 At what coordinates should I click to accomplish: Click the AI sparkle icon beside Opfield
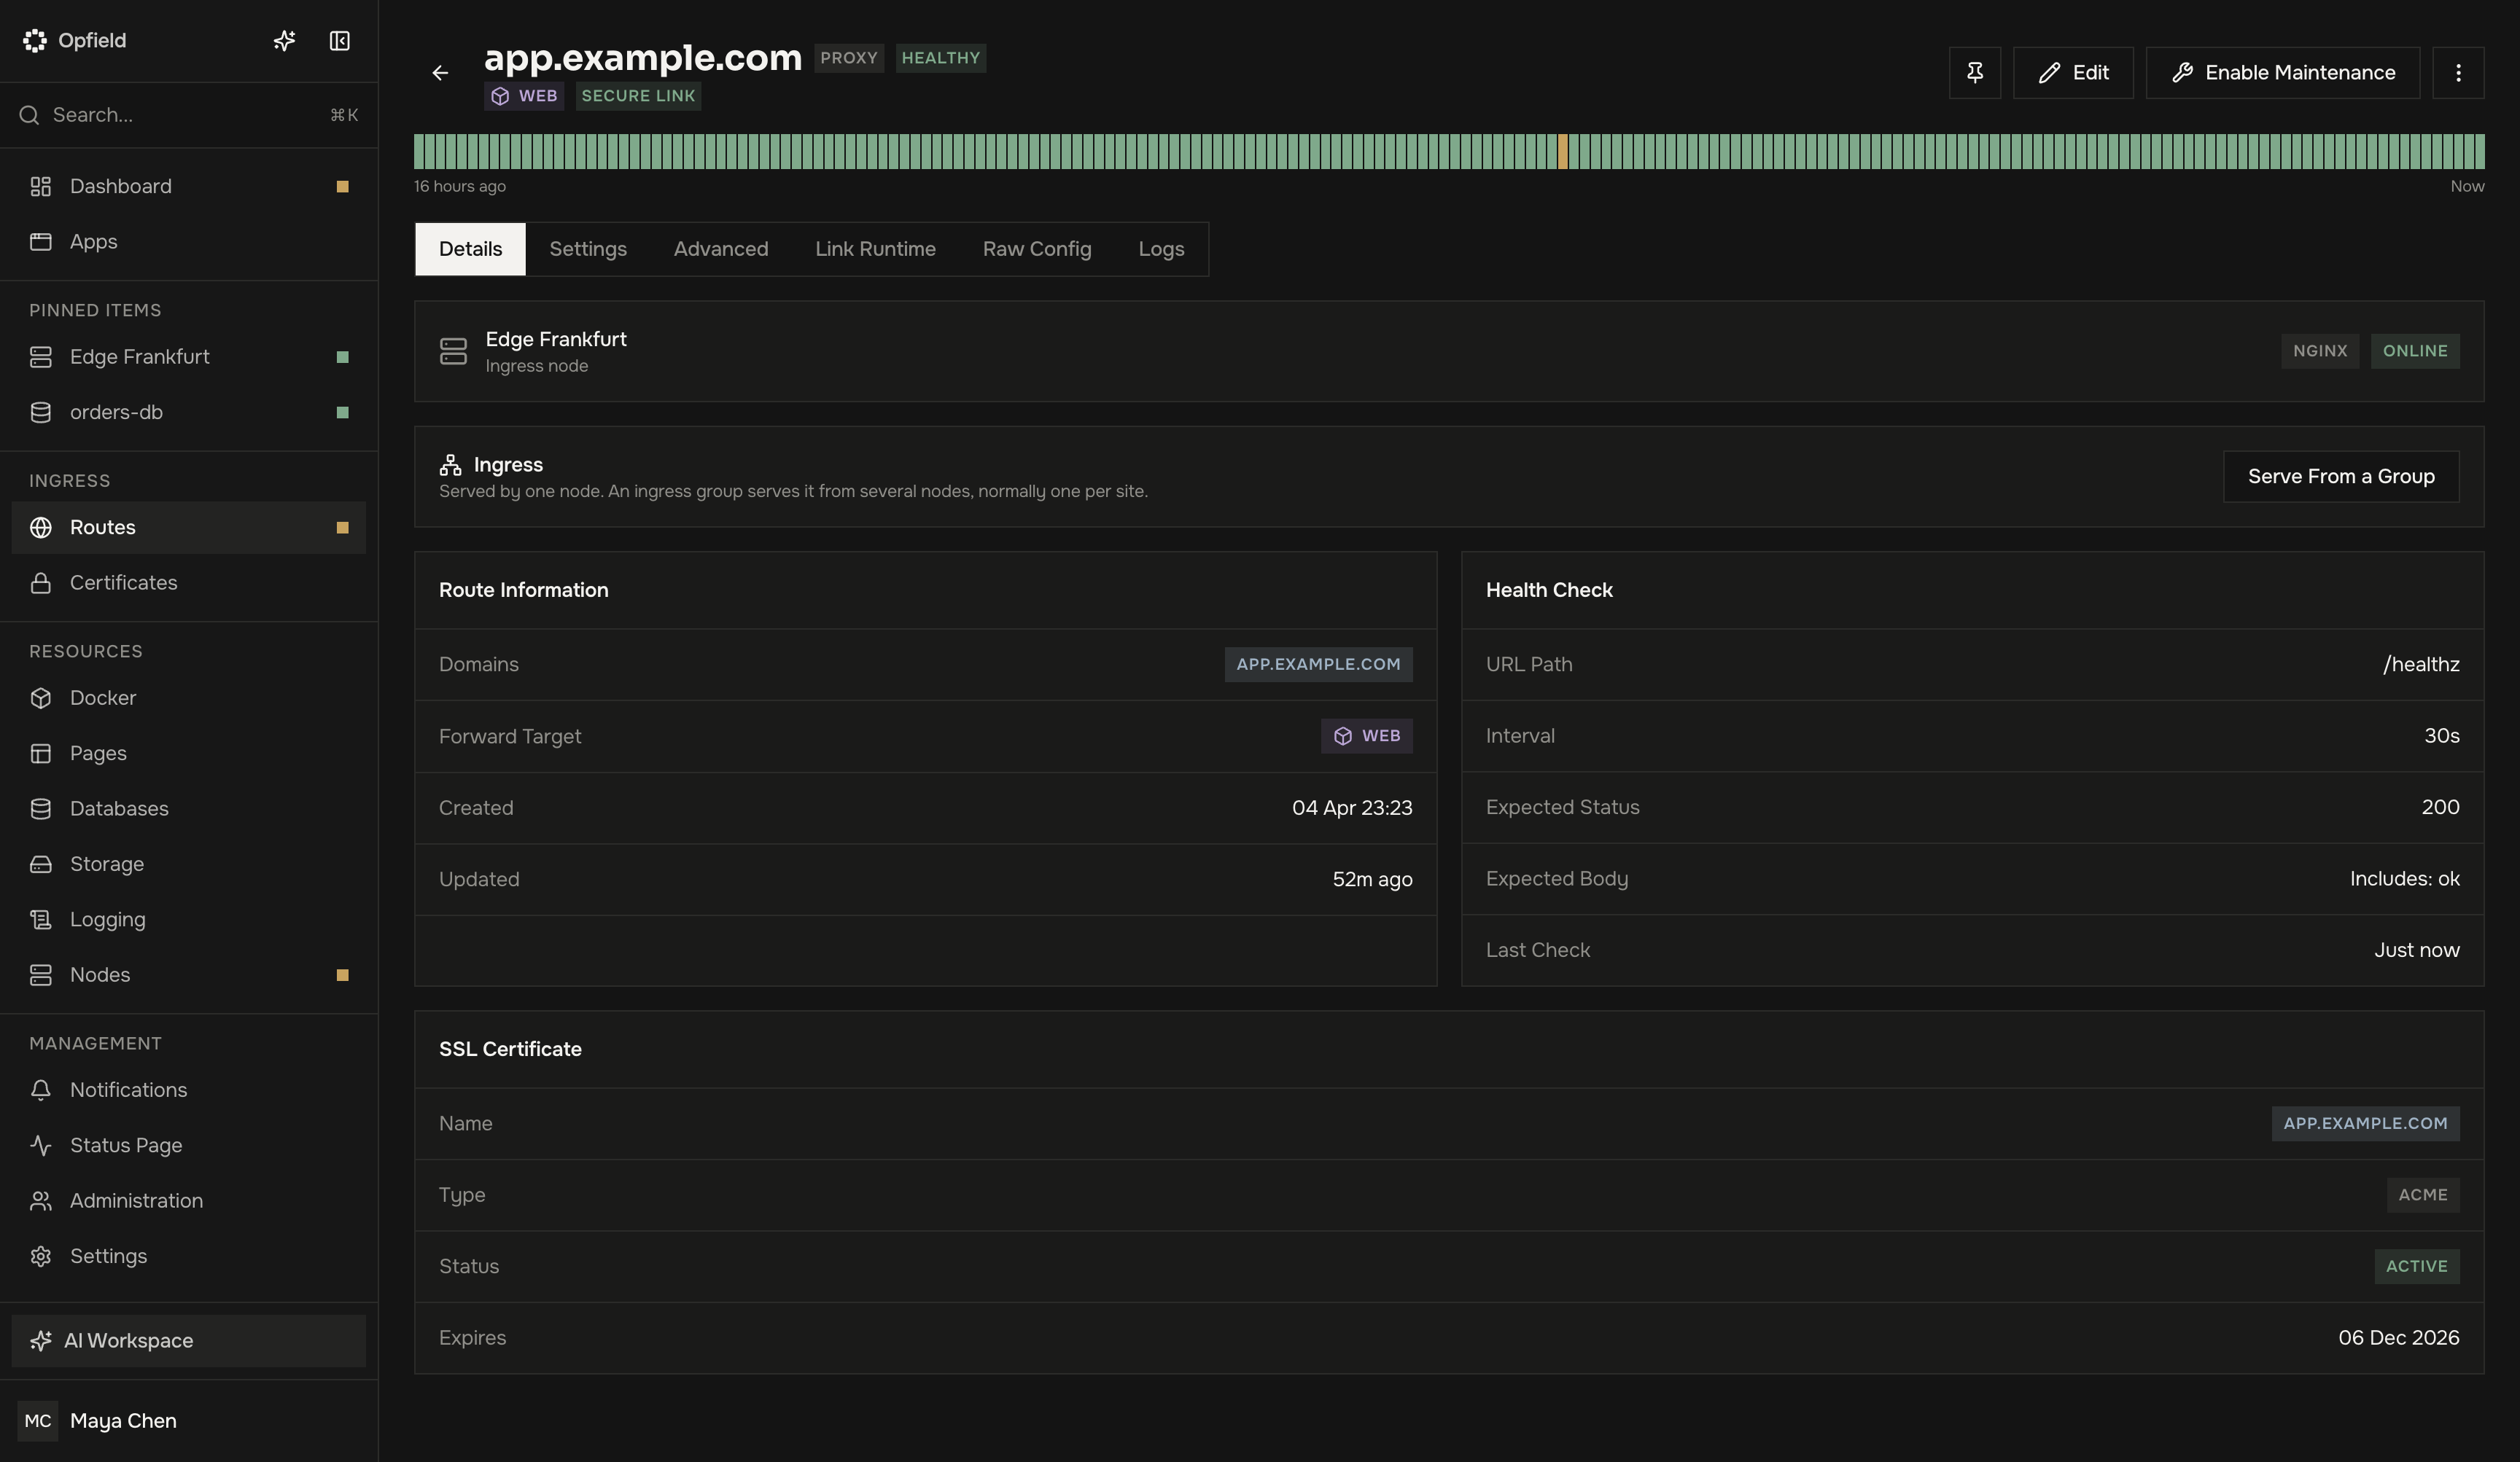[x=284, y=41]
